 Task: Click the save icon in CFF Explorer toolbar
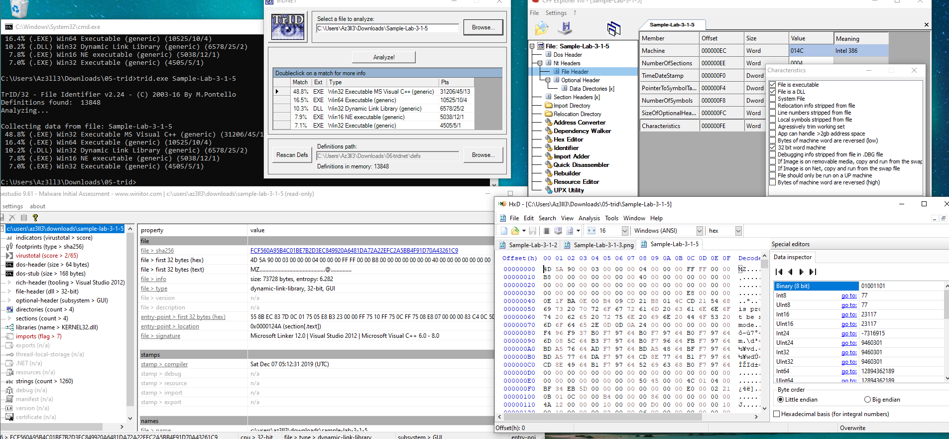[565, 28]
